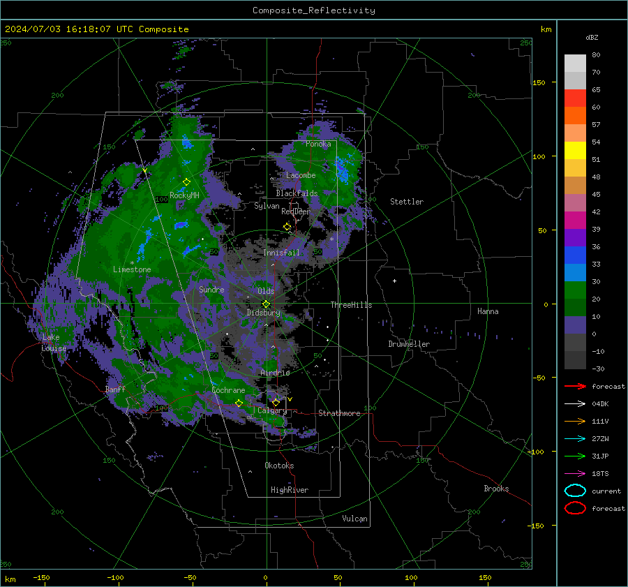The height and width of the screenshot is (587, 628).
Task: Click the Innisfail label
Action: [281, 253]
